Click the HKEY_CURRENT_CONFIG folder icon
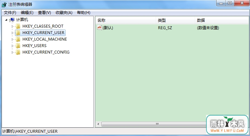 [18, 52]
